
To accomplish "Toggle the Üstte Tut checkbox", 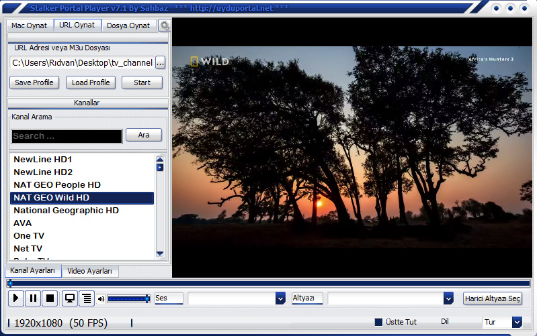I will tap(378, 322).
